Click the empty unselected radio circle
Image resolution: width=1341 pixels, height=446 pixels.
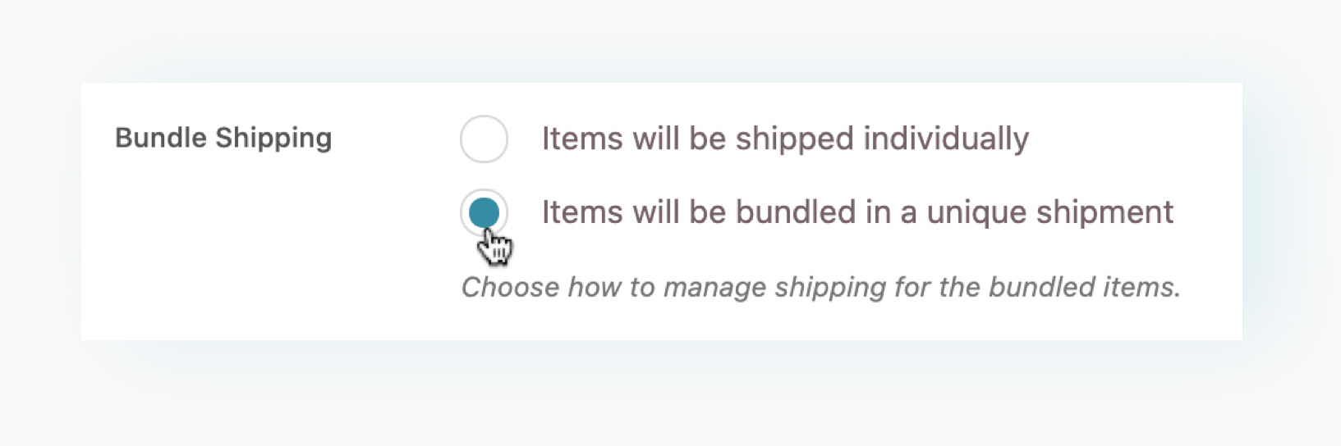tap(484, 139)
